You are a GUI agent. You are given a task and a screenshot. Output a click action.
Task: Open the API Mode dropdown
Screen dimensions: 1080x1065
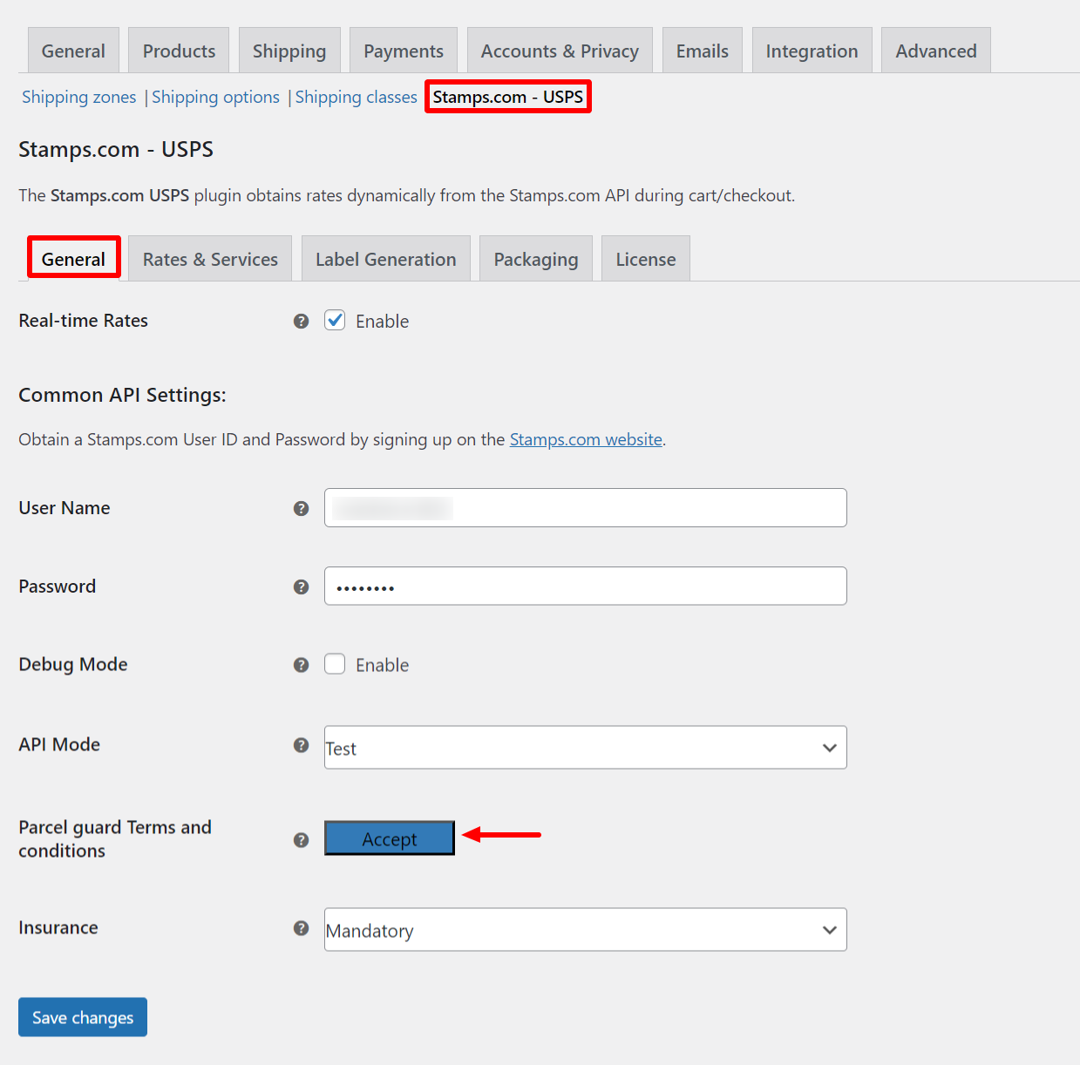pos(584,747)
